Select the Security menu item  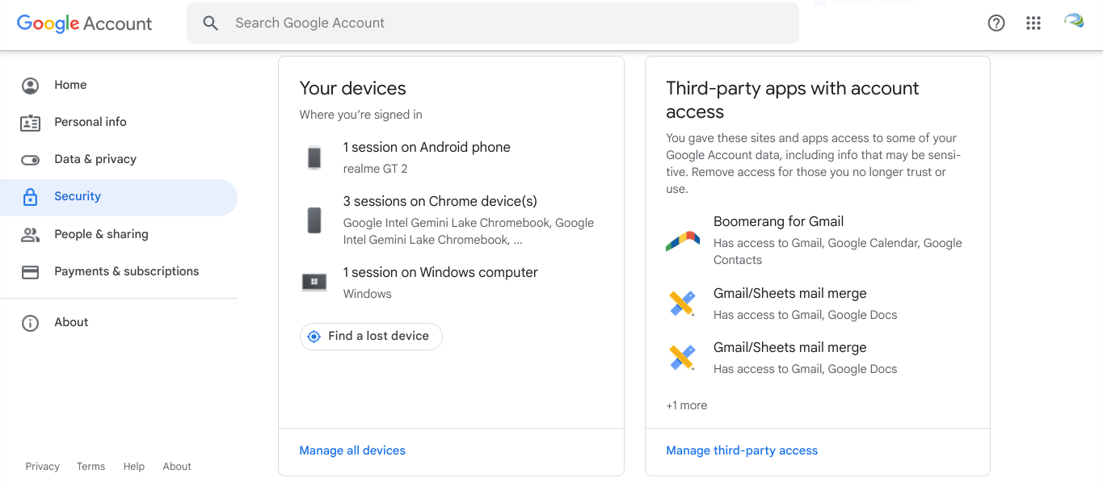click(x=119, y=197)
